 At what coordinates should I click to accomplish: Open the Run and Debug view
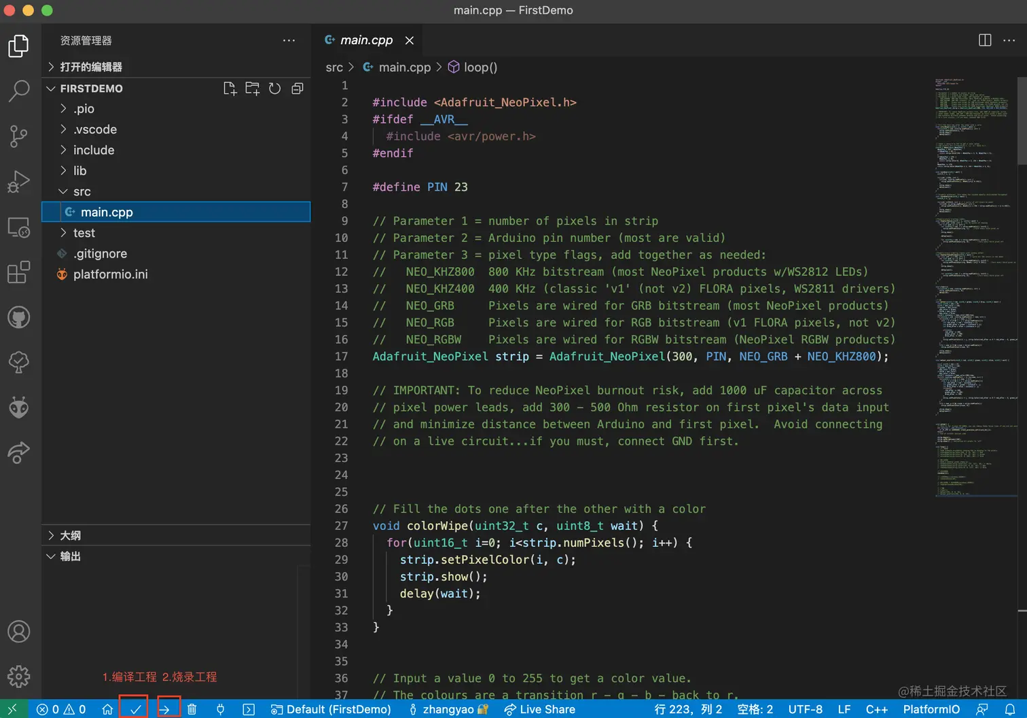18,181
